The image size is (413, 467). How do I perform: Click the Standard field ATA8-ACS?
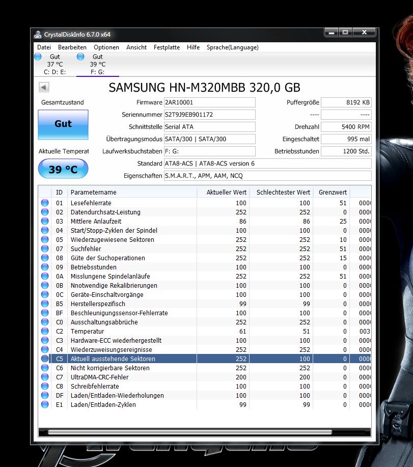click(268, 163)
